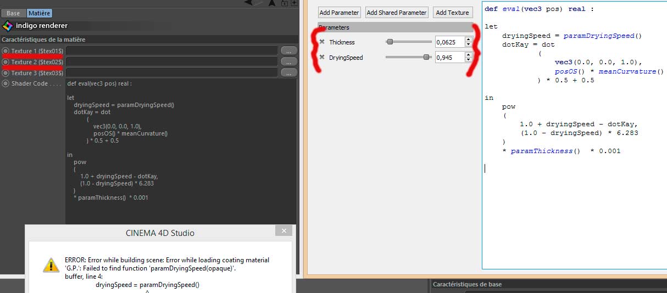This screenshot has width=667, height=293.
Task: Toggle the Texture 3 ($tex03$) circle marker
Action: tap(6, 73)
